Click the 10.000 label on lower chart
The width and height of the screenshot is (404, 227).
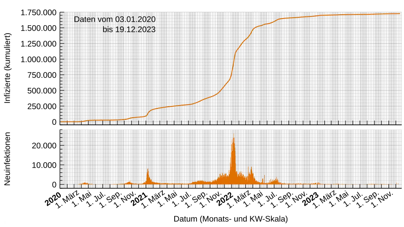[x=44, y=165]
